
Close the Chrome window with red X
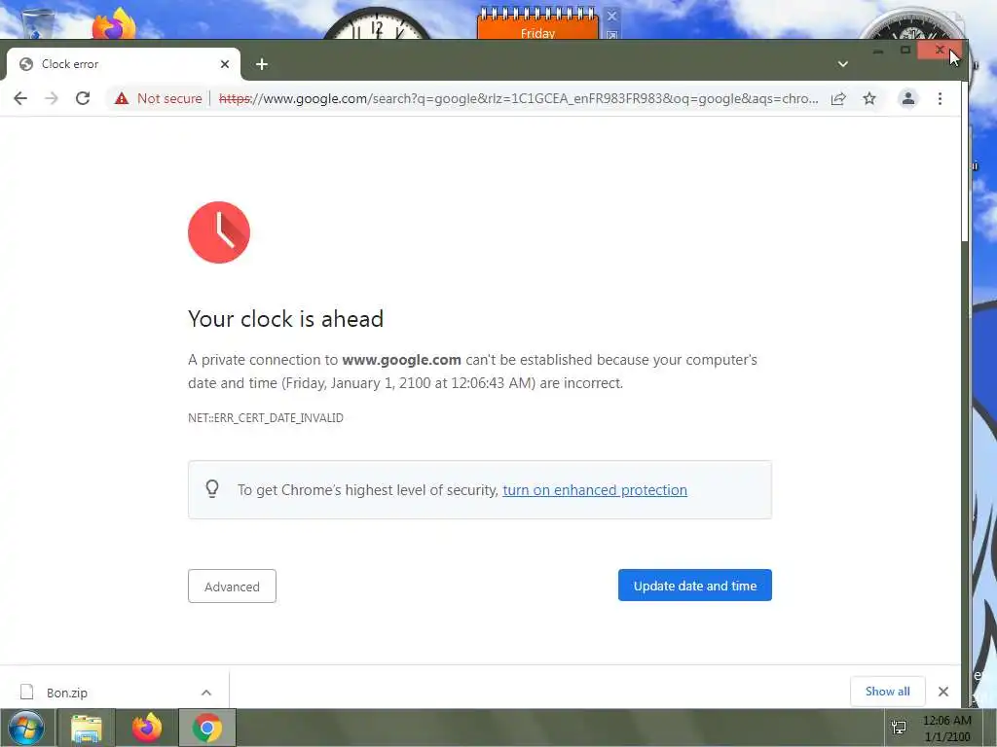(940, 51)
